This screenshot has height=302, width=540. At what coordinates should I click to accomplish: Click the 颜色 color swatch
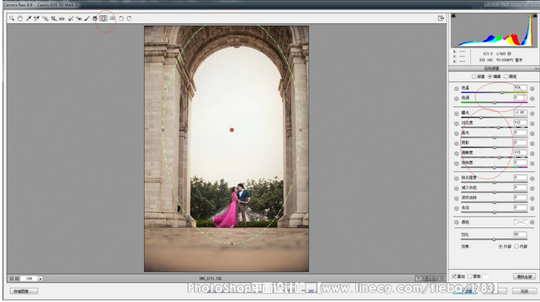[x=520, y=222]
